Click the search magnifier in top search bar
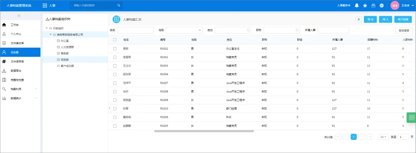416x153 pixels. [119, 5]
